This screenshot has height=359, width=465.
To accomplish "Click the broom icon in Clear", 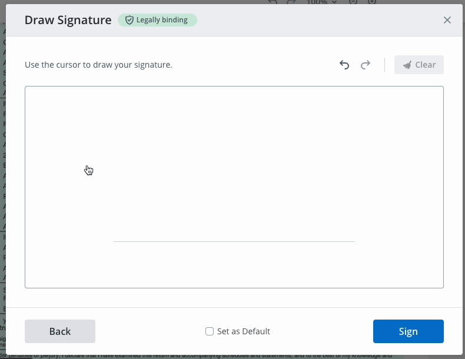I will 407,65.
